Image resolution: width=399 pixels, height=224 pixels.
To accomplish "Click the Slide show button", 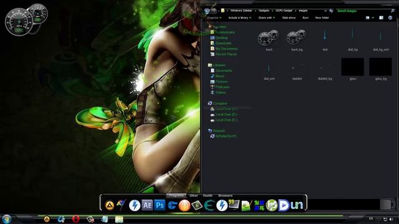I will coord(289,18).
